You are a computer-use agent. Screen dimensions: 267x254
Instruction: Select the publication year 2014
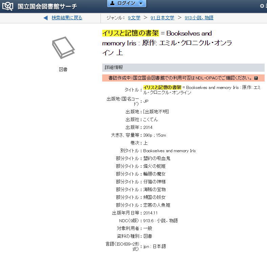tap(148, 128)
